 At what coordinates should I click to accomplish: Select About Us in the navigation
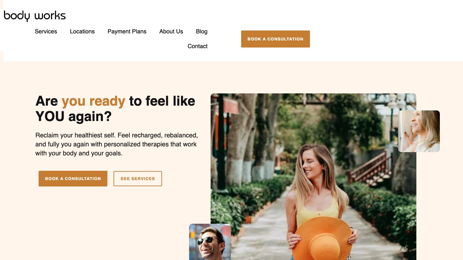click(171, 31)
